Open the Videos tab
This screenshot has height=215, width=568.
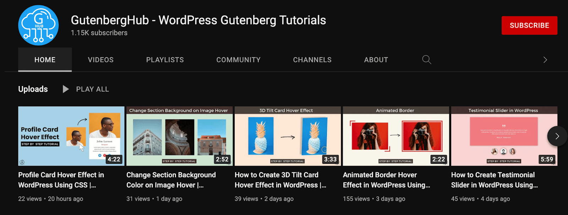(101, 60)
